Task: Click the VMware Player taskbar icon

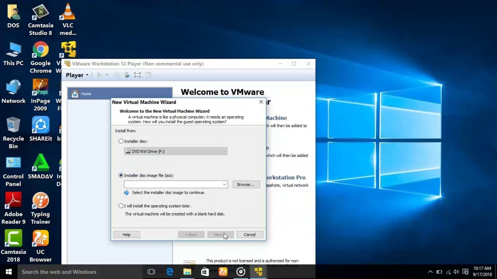Action: coord(259,272)
